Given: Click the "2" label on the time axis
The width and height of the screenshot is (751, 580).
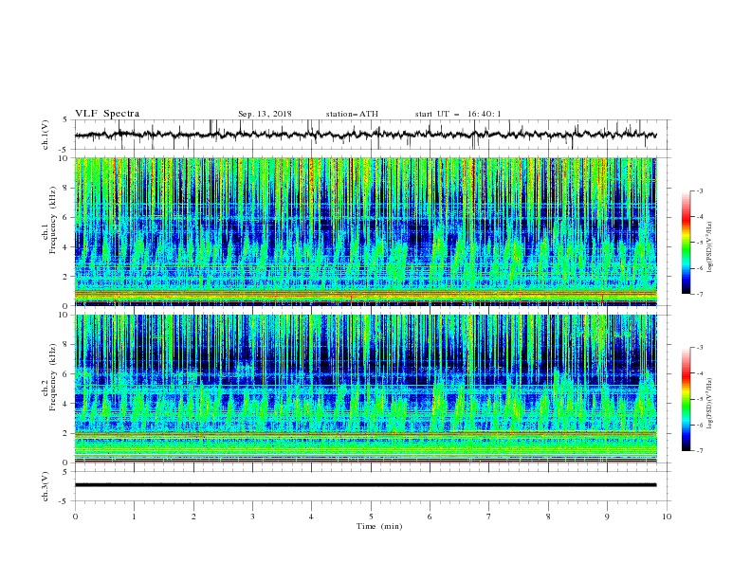Looking at the screenshot, I should (193, 517).
